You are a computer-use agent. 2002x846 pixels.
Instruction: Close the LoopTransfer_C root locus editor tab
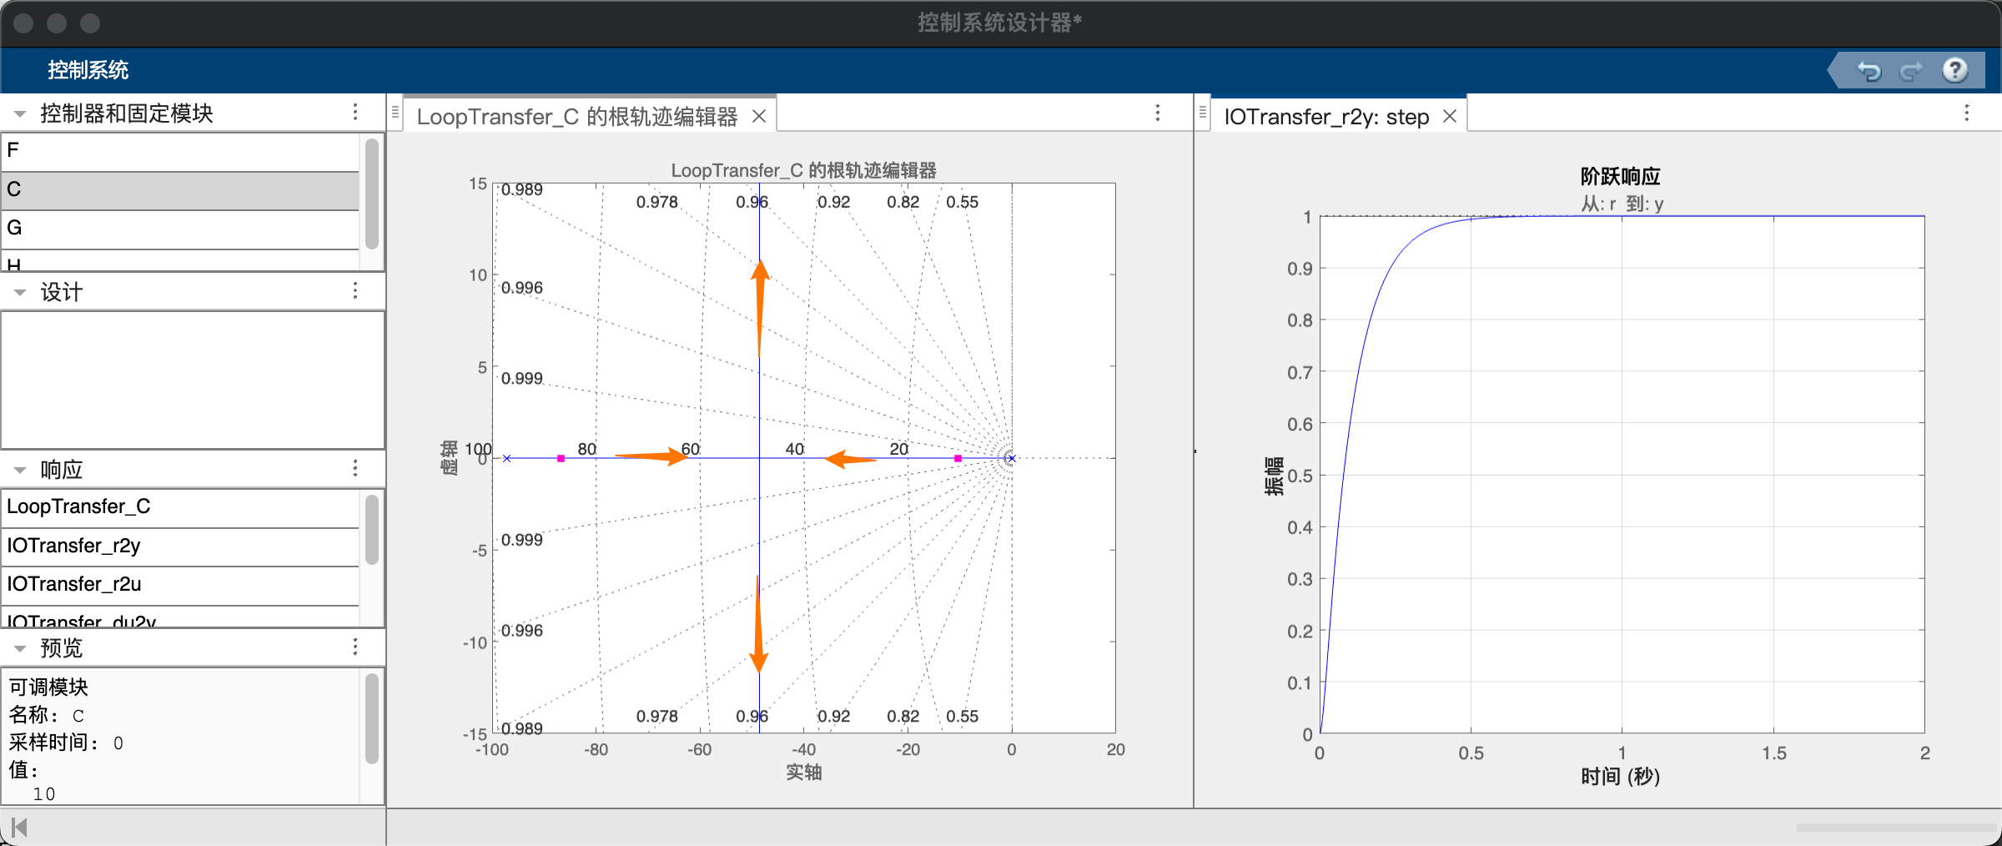click(759, 116)
